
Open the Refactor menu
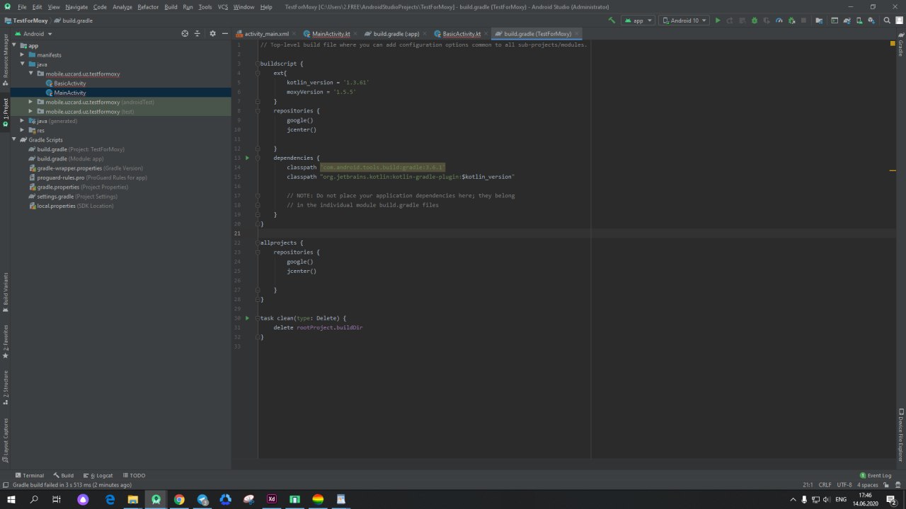click(148, 6)
